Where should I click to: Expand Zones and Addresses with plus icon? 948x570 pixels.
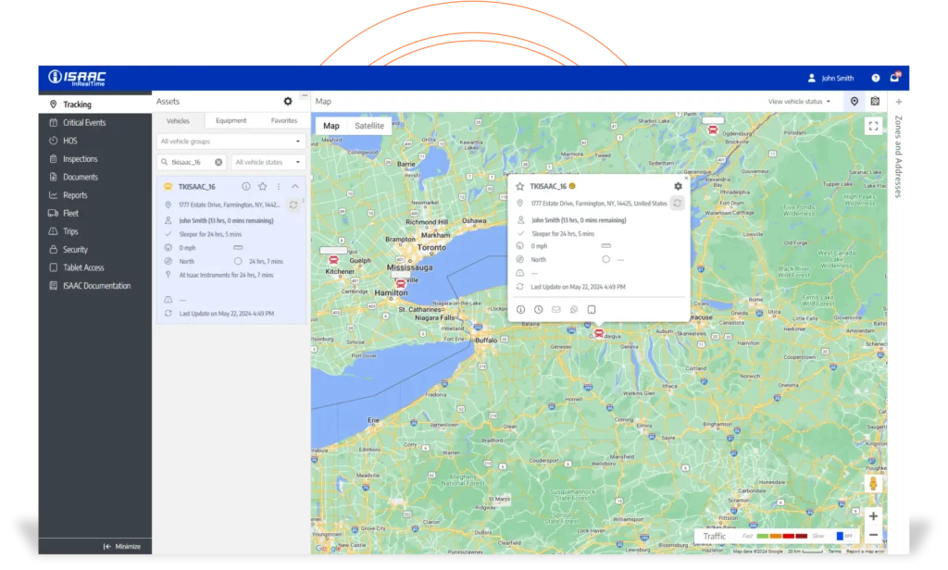click(x=899, y=102)
